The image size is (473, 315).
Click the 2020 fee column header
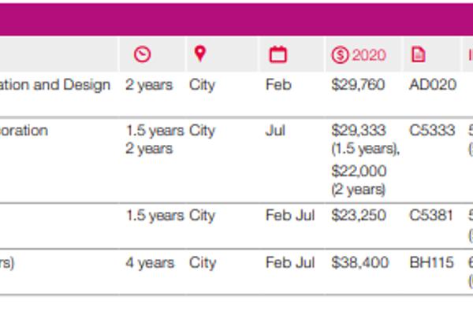[x=369, y=55]
